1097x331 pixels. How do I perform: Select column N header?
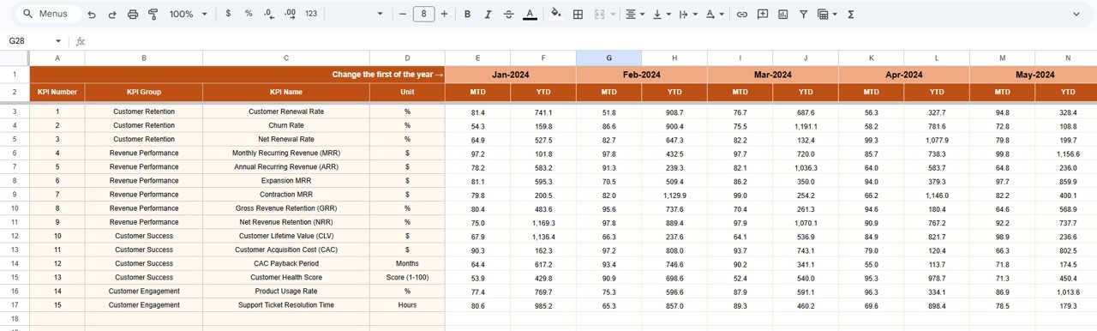coord(1067,57)
